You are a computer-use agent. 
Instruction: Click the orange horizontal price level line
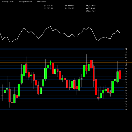point(66,62)
